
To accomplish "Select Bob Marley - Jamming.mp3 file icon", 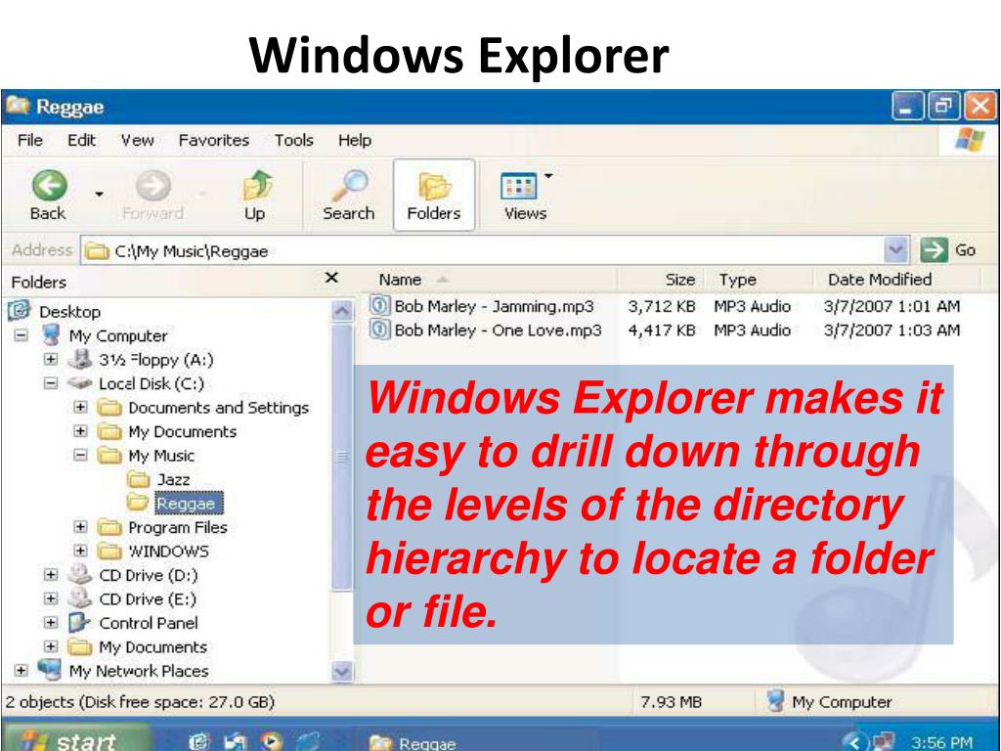I will click(x=379, y=305).
